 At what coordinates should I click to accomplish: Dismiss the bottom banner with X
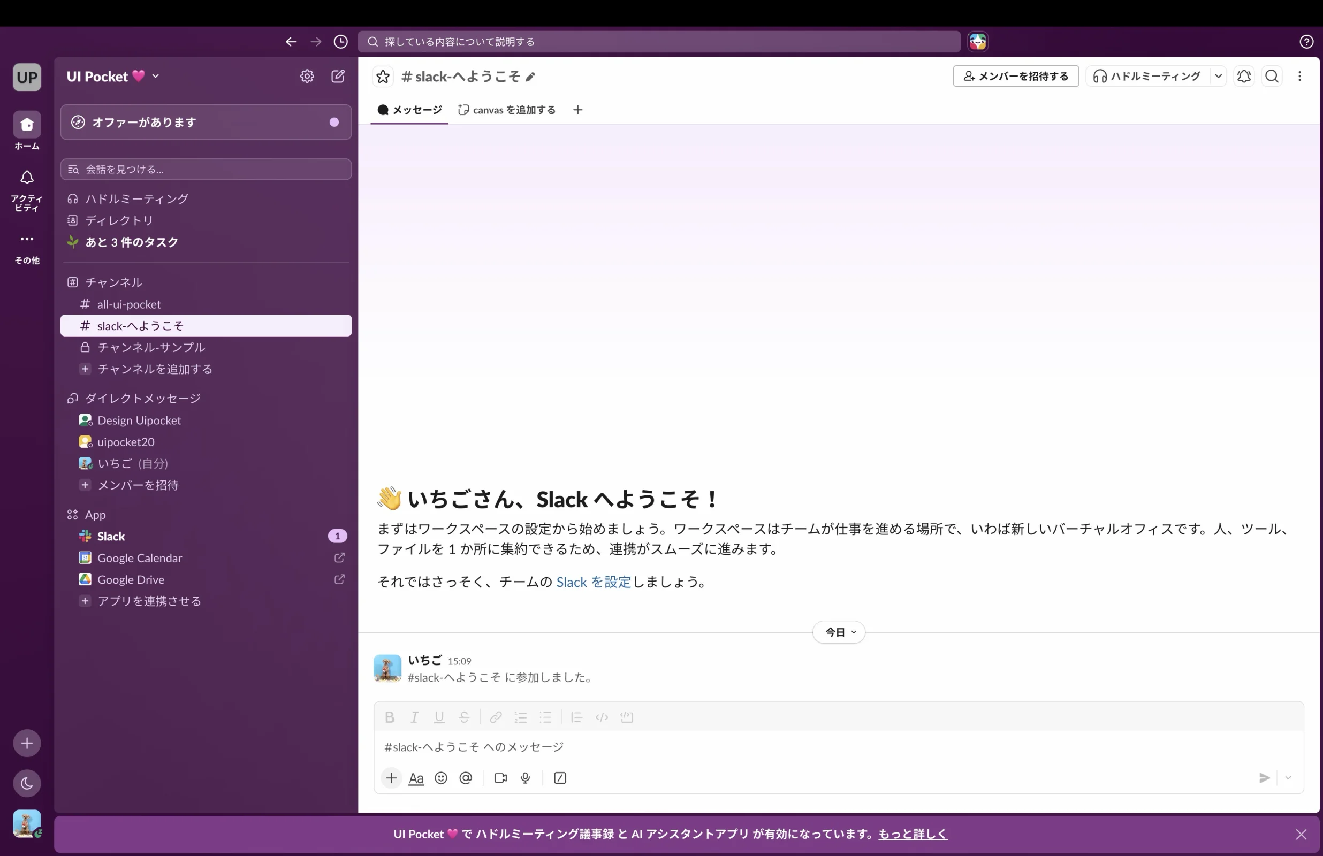point(1301,834)
